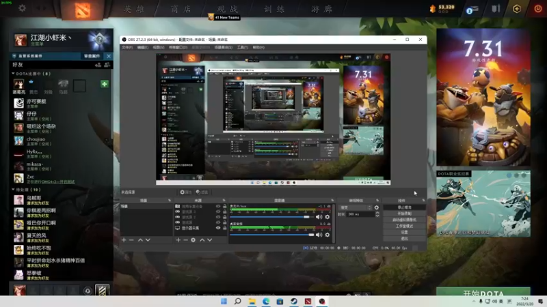Open Microsoft Edge from taskbar

pyautogui.click(x=266, y=301)
